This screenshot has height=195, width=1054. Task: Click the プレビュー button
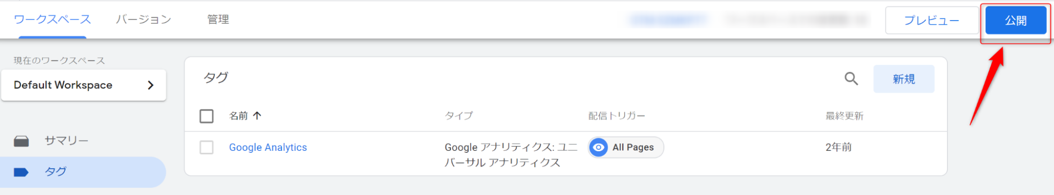click(x=932, y=21)
